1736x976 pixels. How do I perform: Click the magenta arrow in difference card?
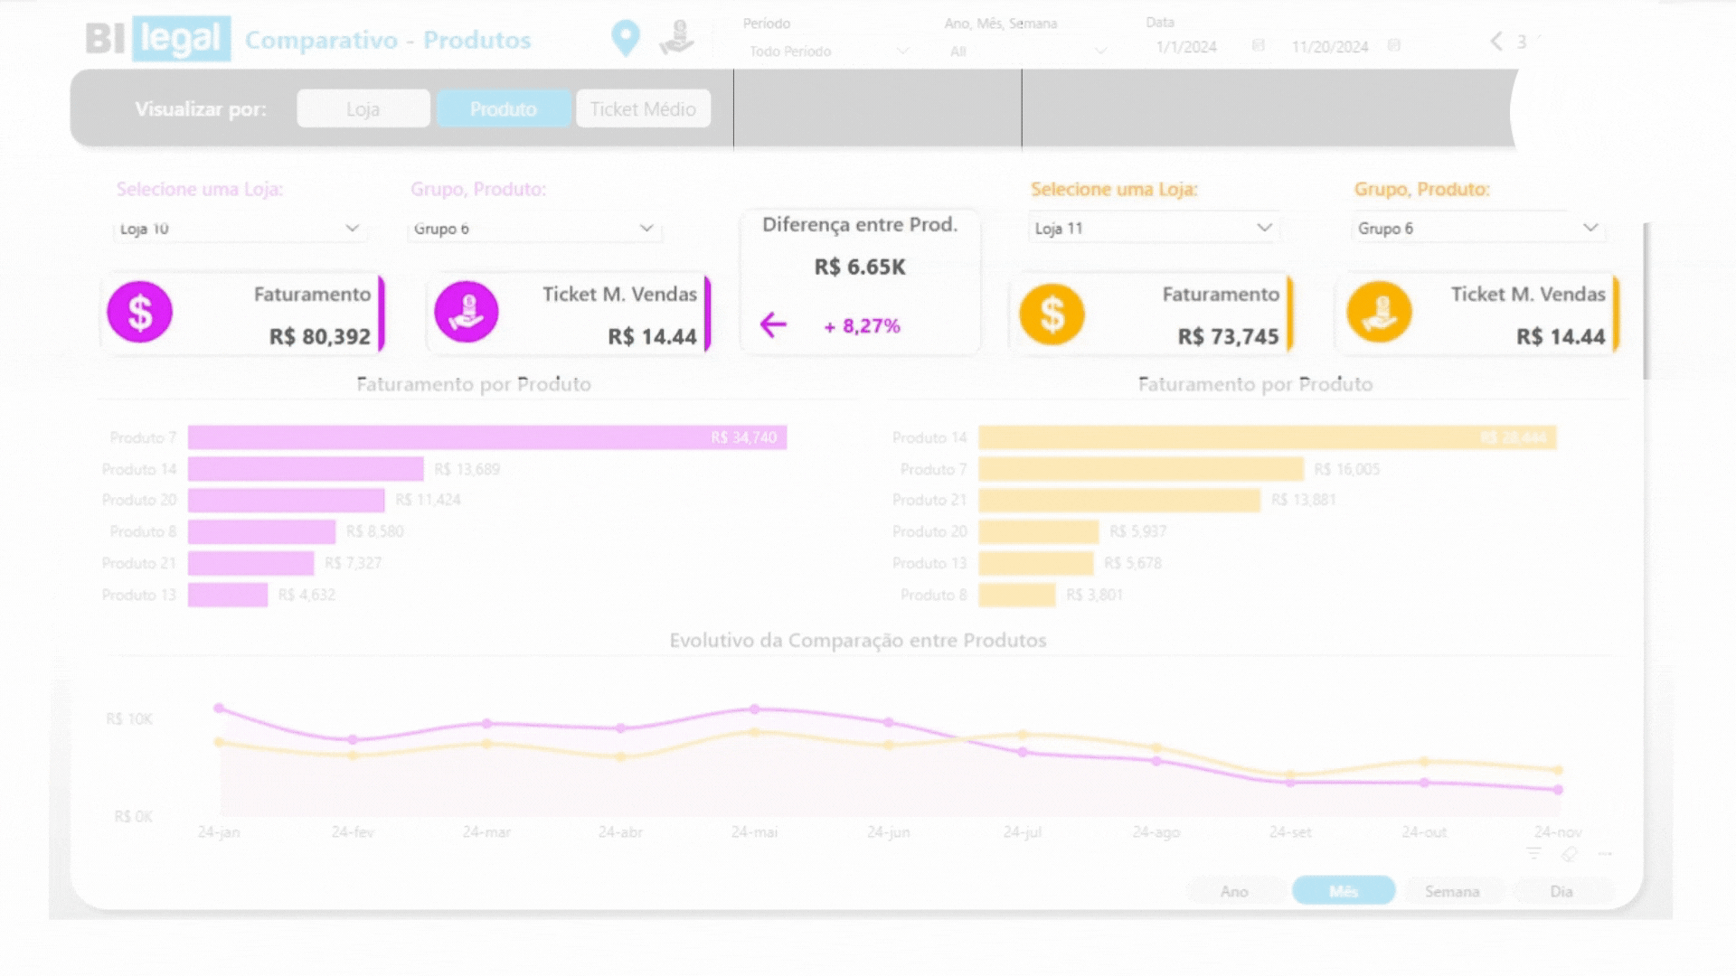click(x=773, y=325)
